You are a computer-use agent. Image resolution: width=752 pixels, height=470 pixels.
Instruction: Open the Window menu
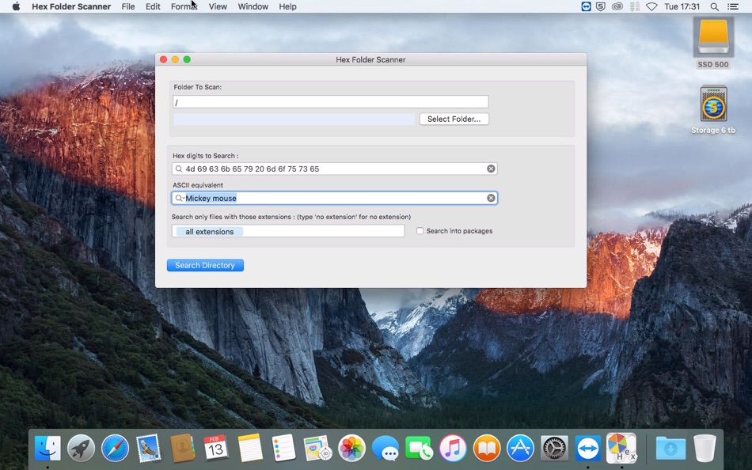[253, 6]
